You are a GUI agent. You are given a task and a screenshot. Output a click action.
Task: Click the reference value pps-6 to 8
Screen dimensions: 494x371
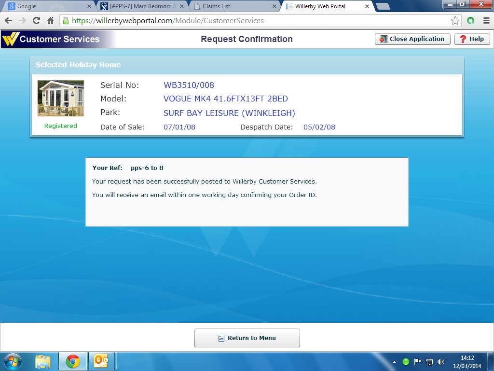coord(147,168)
